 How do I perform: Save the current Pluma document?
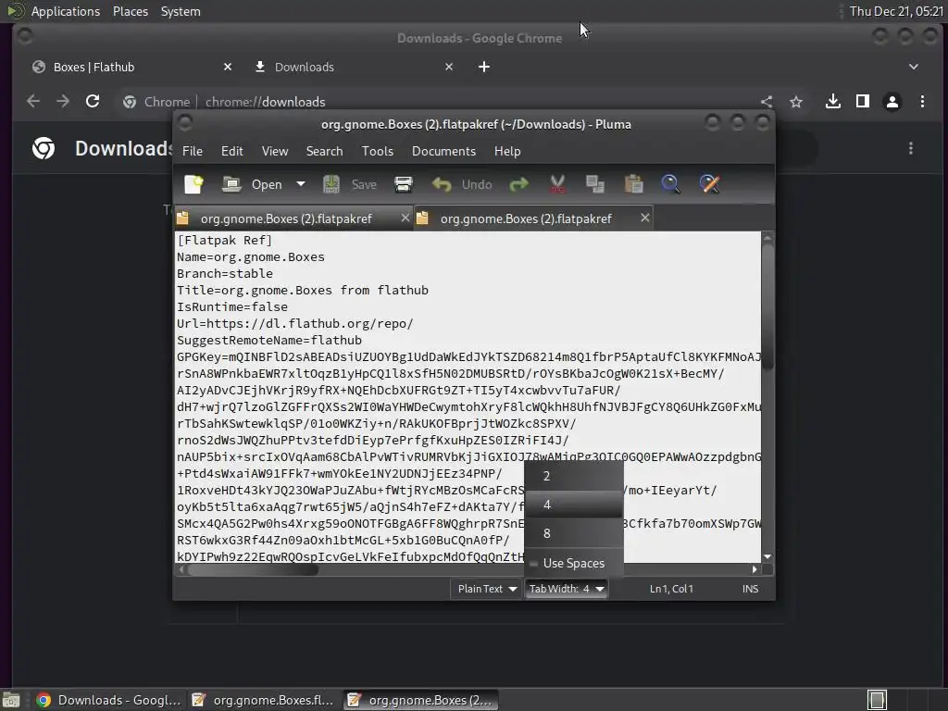[350, 184]
